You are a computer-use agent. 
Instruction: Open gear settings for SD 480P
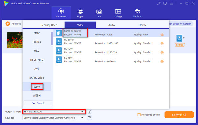click(x=162, y=61)
